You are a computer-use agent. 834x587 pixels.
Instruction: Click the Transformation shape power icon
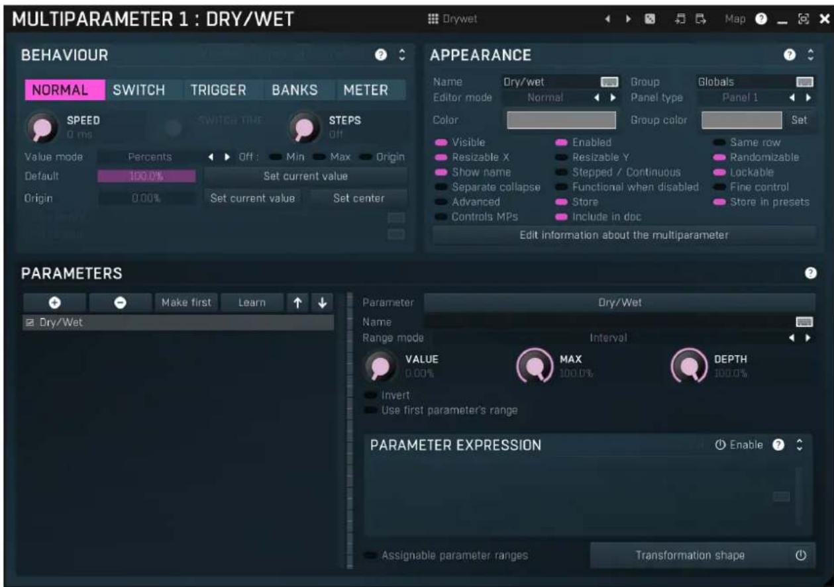[801, 556]
